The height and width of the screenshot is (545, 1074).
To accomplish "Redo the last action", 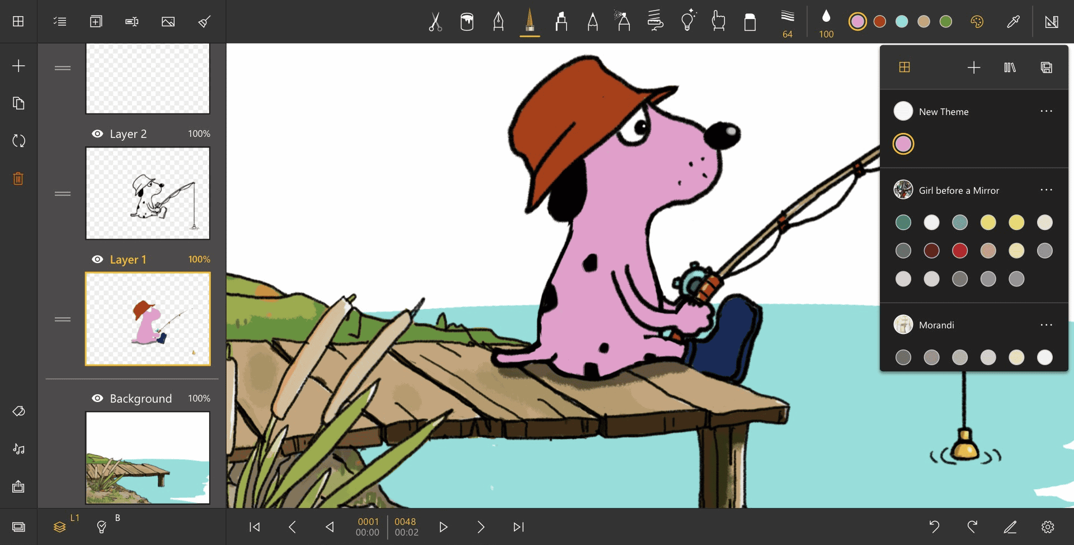I will (x=972, y=527).
